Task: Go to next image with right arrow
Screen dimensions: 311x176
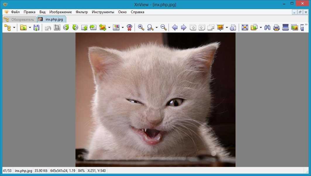Action: [x=184, y=28]
